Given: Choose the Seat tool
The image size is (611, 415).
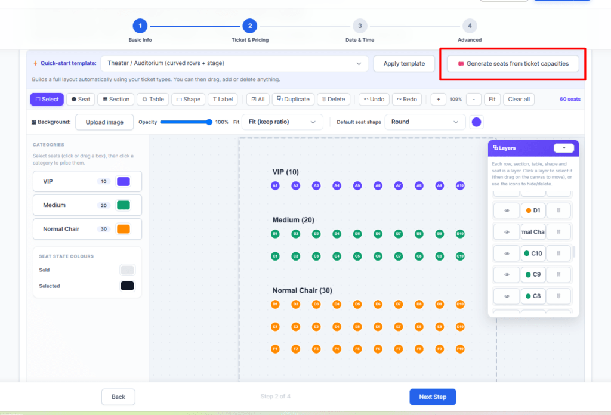Looking at the screenshot, I should pos(81,99).
